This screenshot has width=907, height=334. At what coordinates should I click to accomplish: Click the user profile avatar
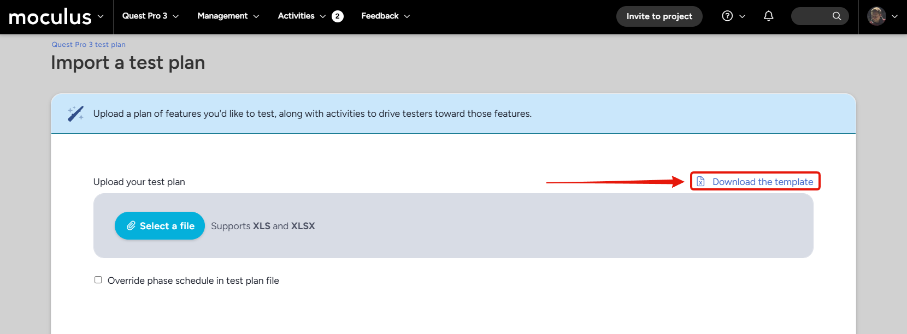[876, 16]
